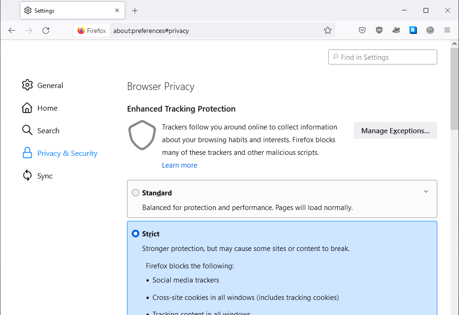This screenshot has width=459, height=315.
Task: Click Manage Exceptions button
Action: coord(395,130)
